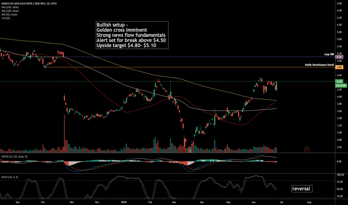This screenshot has height=205, width=348.
Task: Click the green 4.43 current price tag
Action: (339, 81)
